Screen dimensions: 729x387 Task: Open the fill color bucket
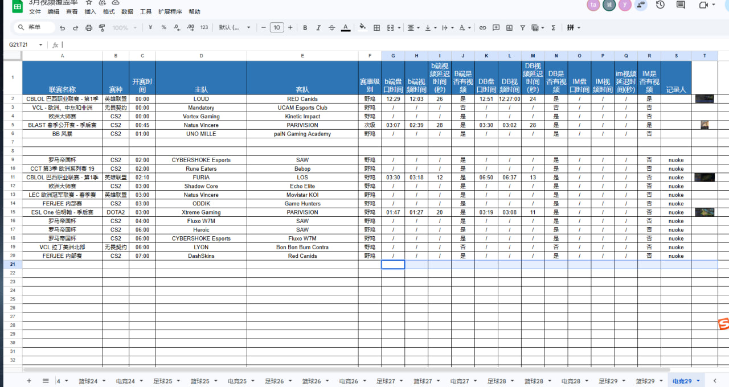point(363,27)
